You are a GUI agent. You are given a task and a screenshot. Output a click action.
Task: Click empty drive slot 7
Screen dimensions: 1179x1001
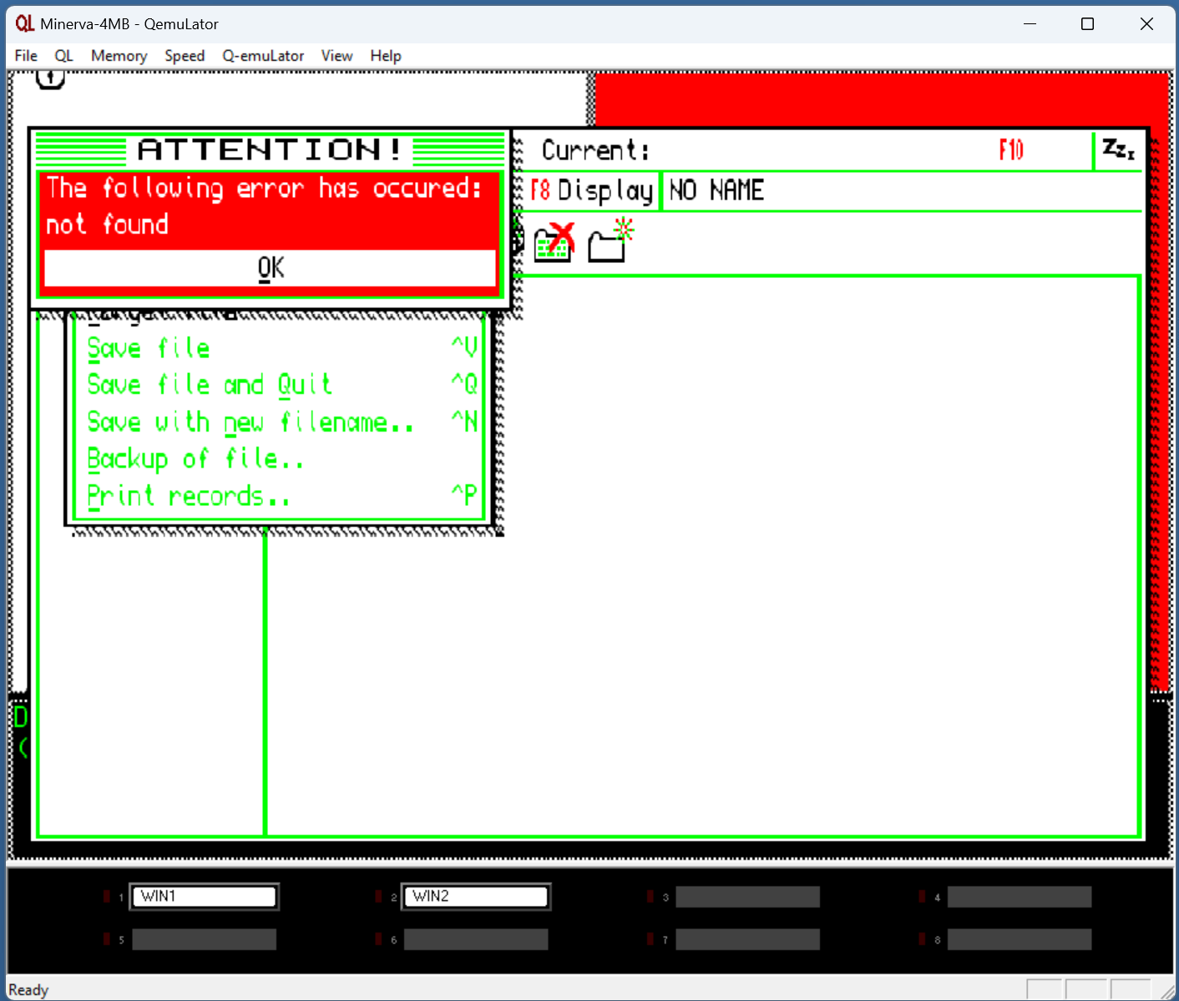[x=747, y=939]
